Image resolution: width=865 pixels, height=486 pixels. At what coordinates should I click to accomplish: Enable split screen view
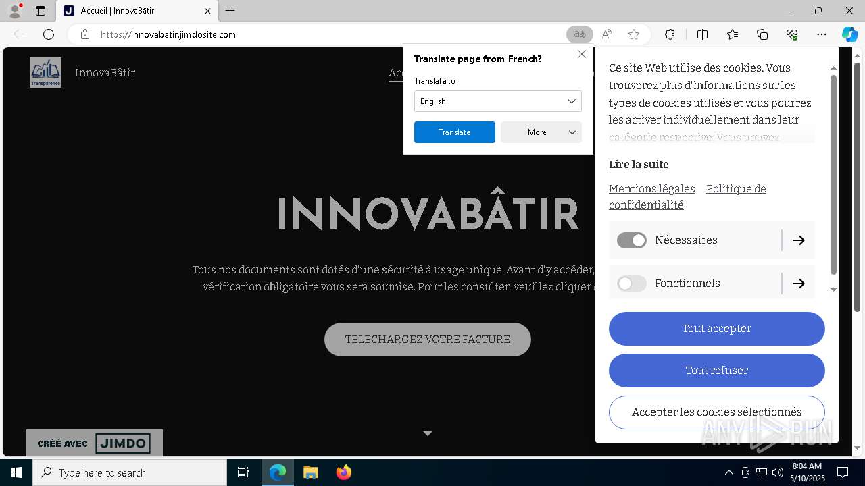click(702, 34)
